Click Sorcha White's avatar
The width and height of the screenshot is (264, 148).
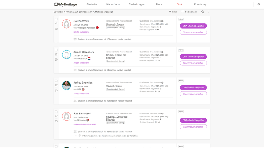pos(66,24)
